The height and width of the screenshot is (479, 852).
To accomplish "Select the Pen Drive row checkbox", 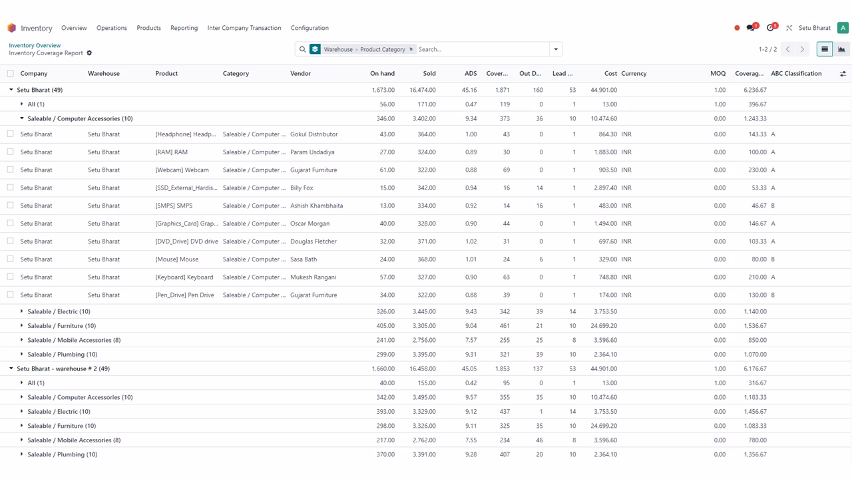I will coord(10,295).
